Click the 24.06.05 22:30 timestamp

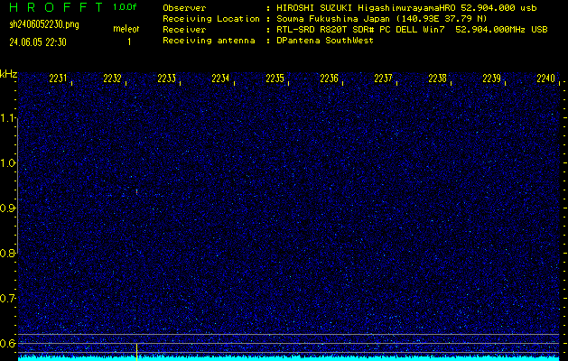point(38,42)
